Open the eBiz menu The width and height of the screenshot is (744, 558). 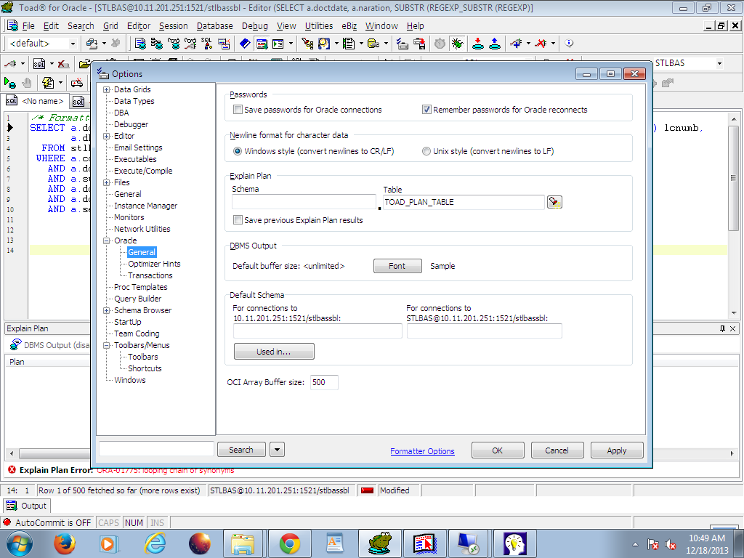point(349,26)
